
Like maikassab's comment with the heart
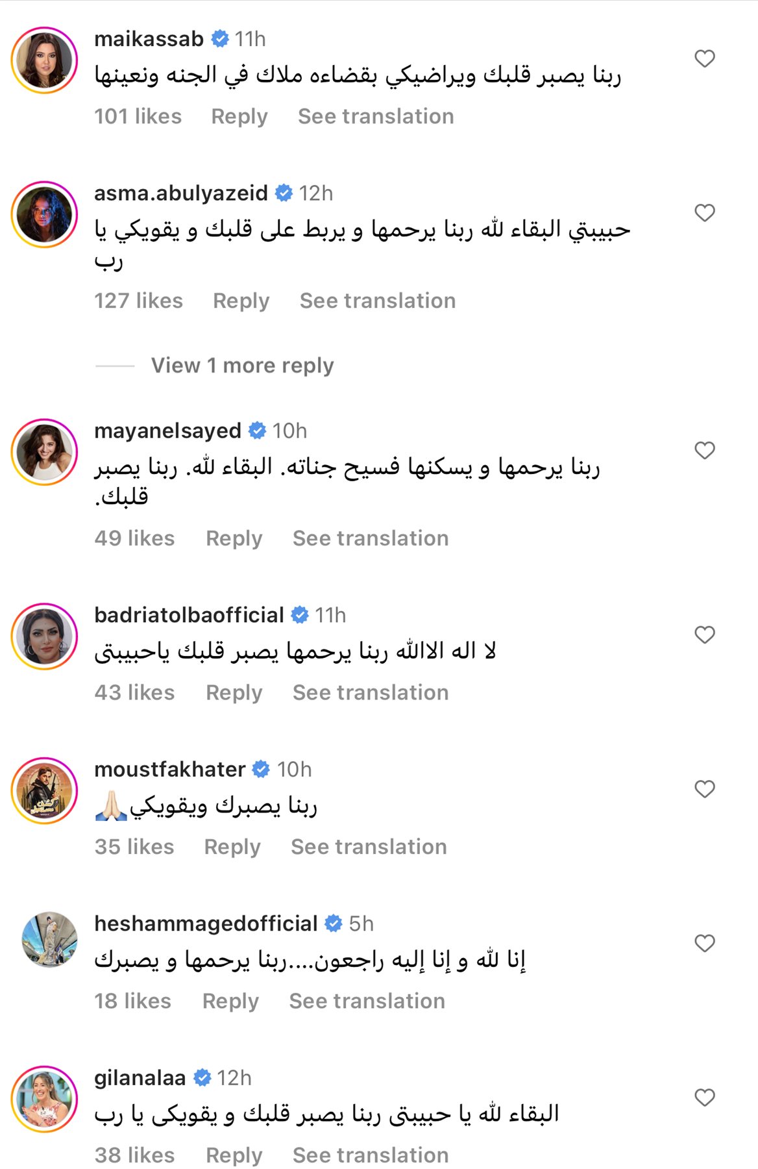pos(704,59)
